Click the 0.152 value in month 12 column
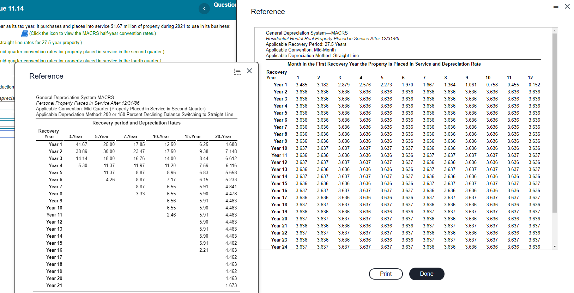Screen dimensions: 574x293 coord(534,85)
